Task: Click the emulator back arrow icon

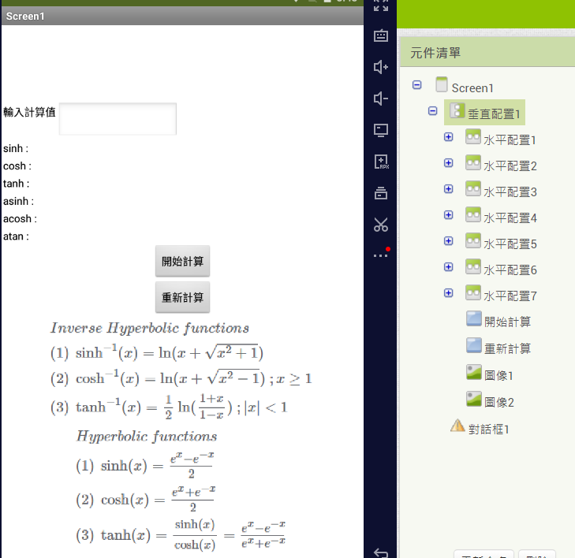Action: 381,552
